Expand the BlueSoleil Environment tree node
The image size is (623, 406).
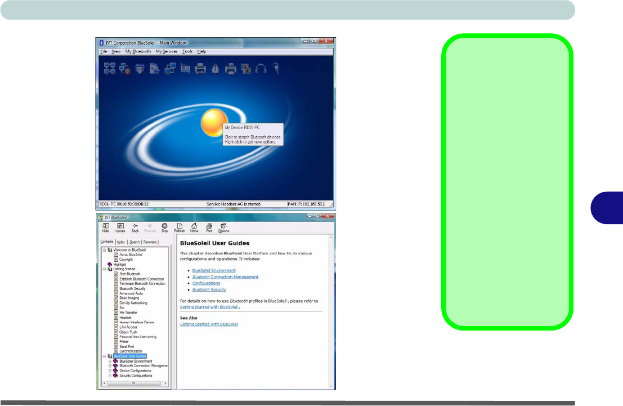point(110,361)
